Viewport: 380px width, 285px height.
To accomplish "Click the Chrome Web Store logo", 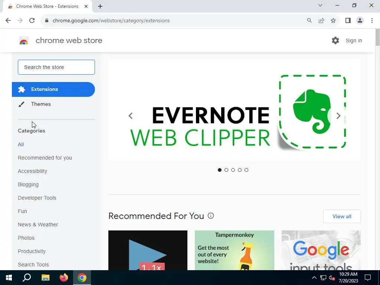I will tap(24, 40).
